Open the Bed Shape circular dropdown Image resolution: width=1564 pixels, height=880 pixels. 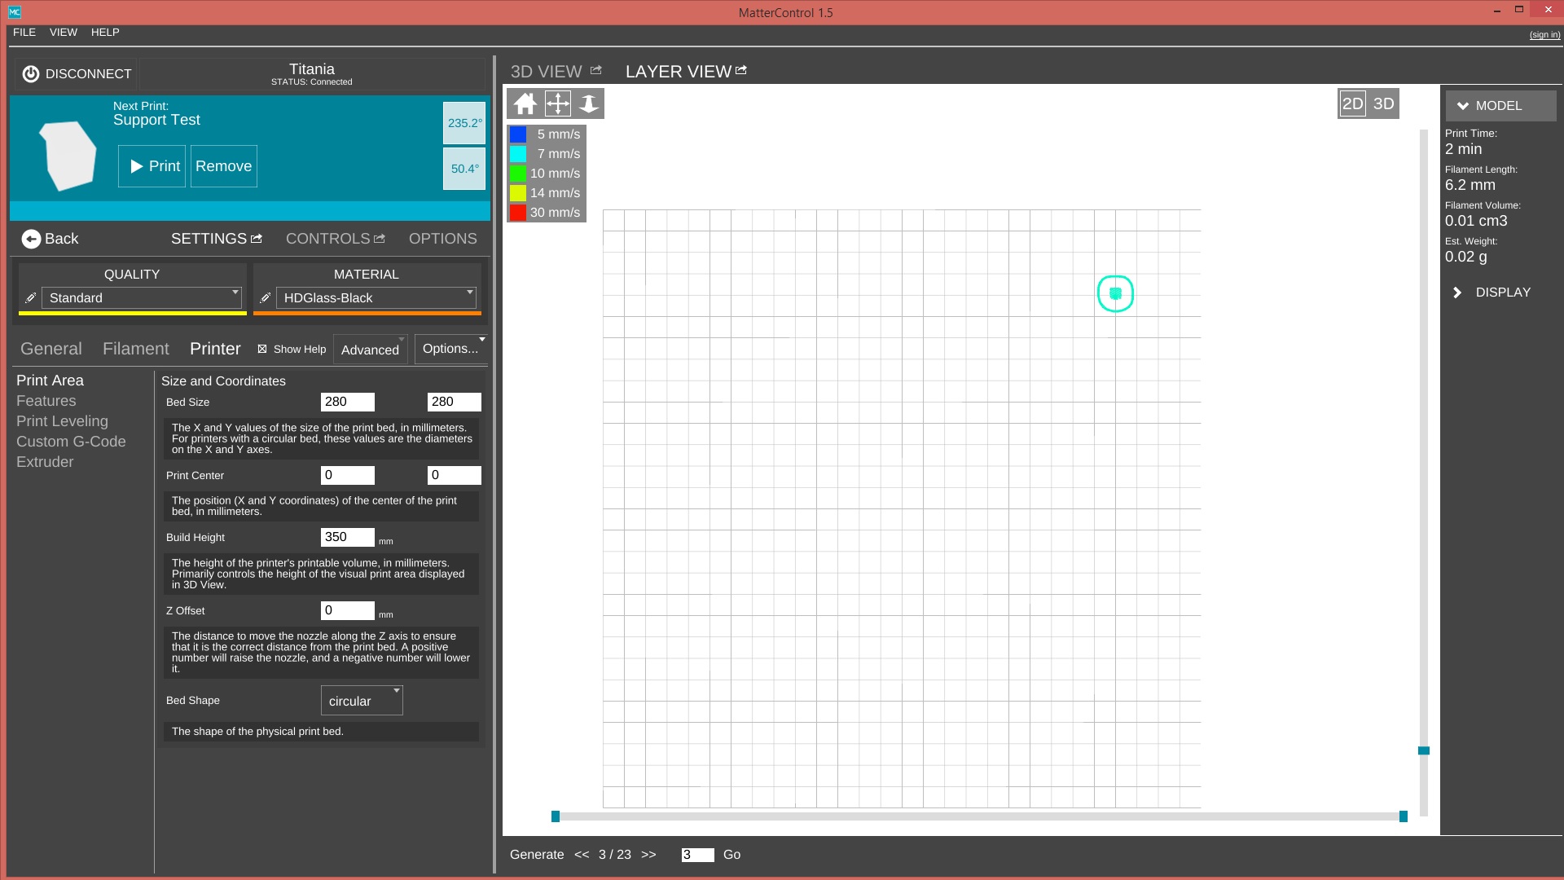tap(362, 701)
